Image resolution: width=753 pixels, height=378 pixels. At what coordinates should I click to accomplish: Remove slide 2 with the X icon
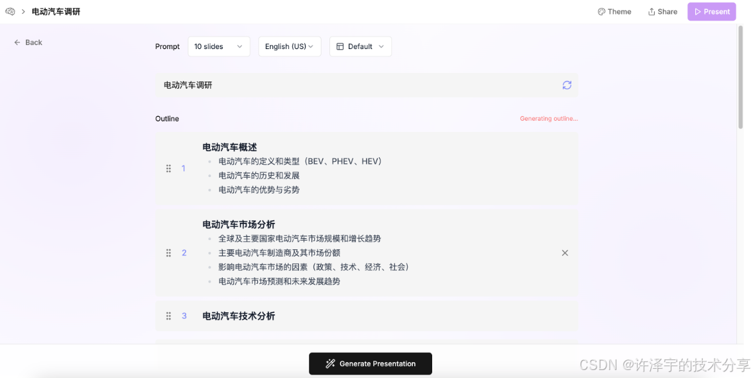click(x=565, y=253)
